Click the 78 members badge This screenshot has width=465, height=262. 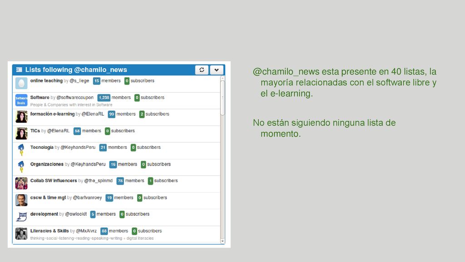pyautogui.click(x=120, y=181)
